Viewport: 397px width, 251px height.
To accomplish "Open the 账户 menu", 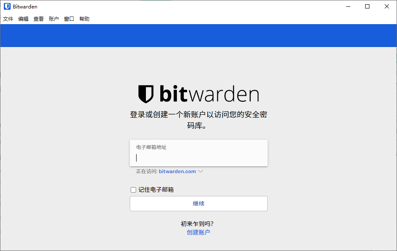I will point(54,19).
